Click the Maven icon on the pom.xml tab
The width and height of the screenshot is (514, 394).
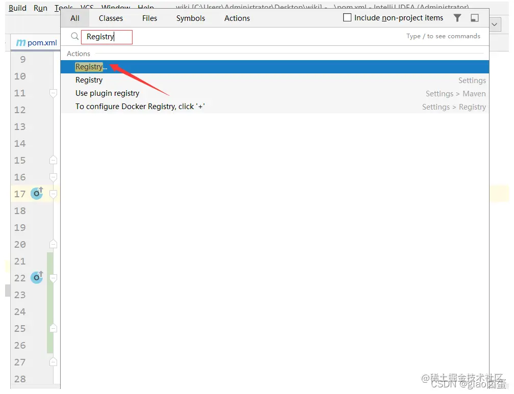pos(20,43)
